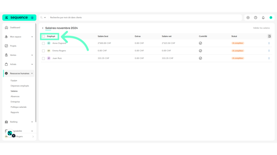Open the Anne Dupond employee name
The image size is (277, 155).
pyautogui.click(x=59, y=43)
